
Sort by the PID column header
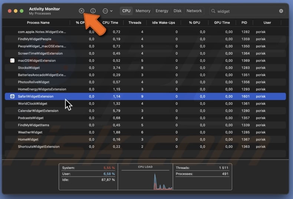coord(244,23)
